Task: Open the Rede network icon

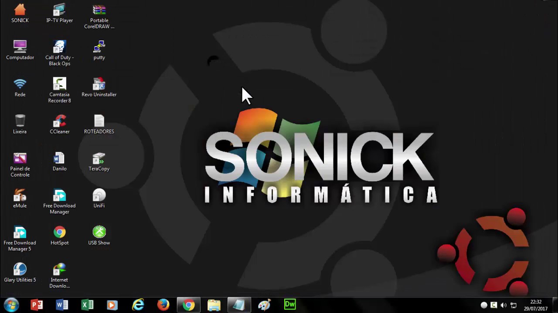Action: [x=20, y=87]
